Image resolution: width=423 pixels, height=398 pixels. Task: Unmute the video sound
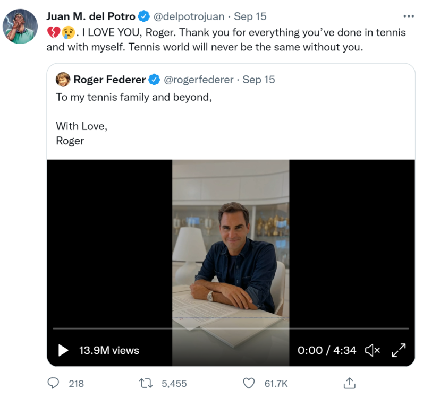(372, 350)
